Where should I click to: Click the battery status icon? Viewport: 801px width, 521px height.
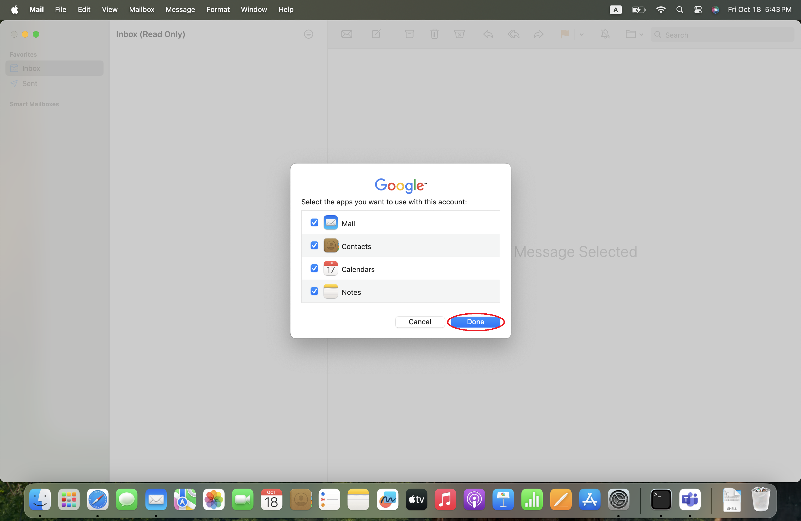click(x=638, y=10)
